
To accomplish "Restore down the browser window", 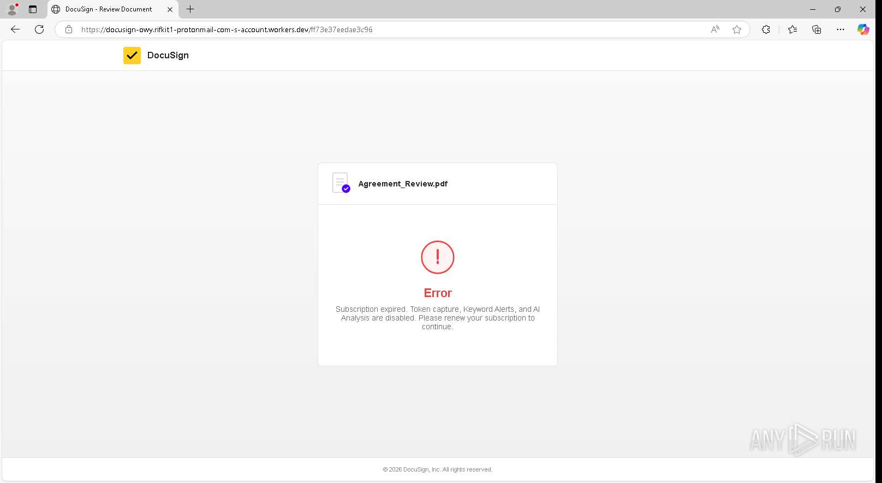I will pyautogui.click(x=838, y=9).
